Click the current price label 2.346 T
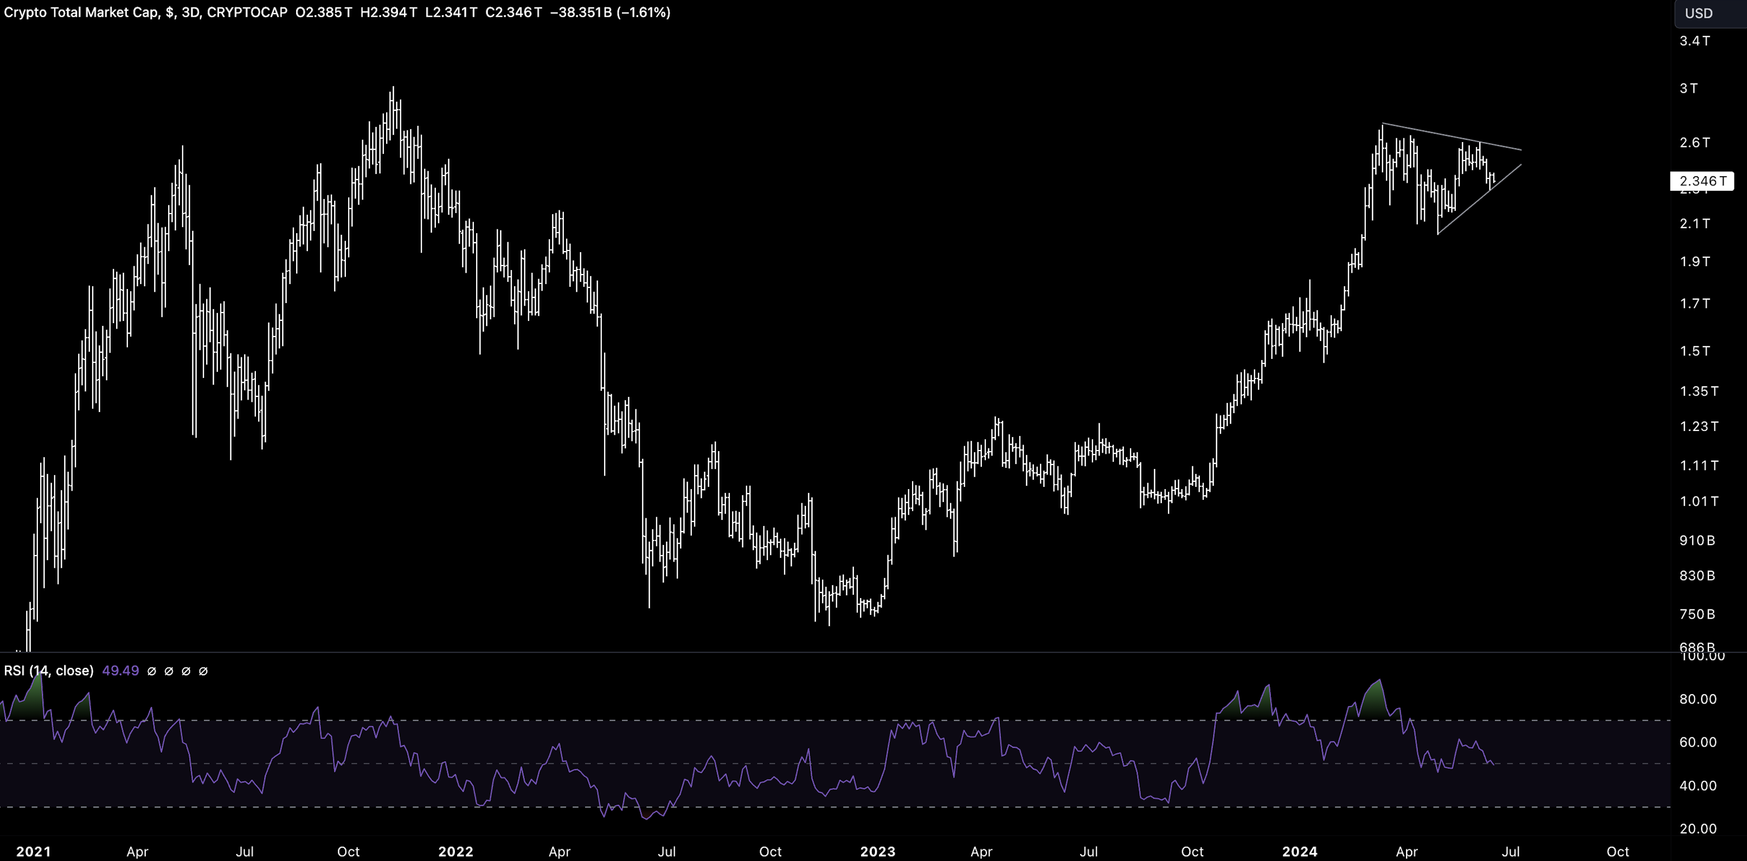 [1702, 181]
